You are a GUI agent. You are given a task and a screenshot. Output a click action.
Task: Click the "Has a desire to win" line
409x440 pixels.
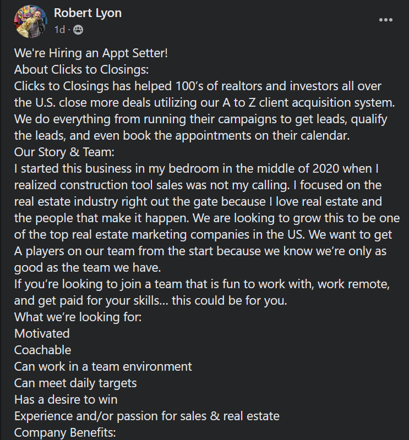(x=66, y=399)
